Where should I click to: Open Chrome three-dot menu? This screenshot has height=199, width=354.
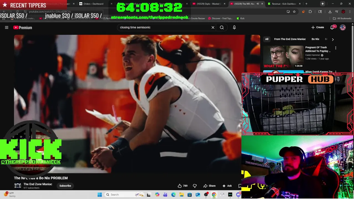pos(350,12)
